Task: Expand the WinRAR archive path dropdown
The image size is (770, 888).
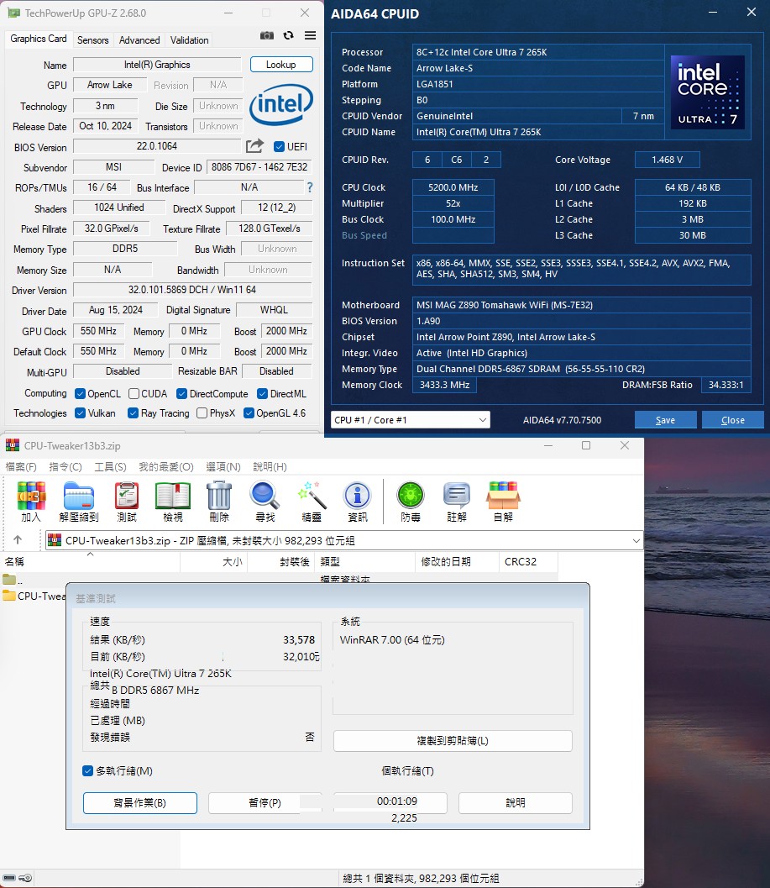Action: click(636, 541)
